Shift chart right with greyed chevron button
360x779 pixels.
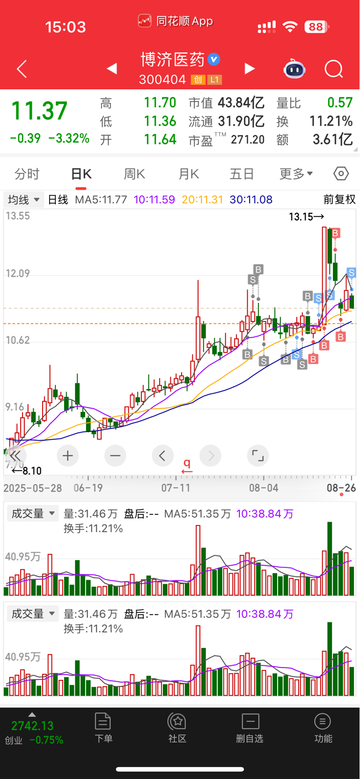coord(211,456)
